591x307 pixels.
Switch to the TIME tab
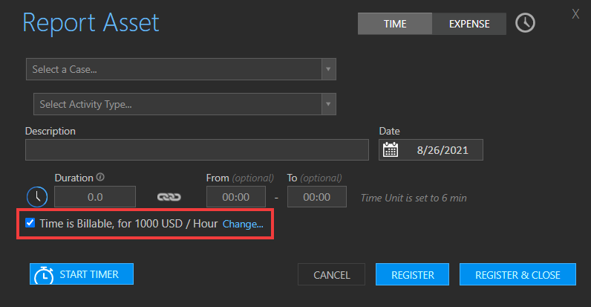[395, 24]
